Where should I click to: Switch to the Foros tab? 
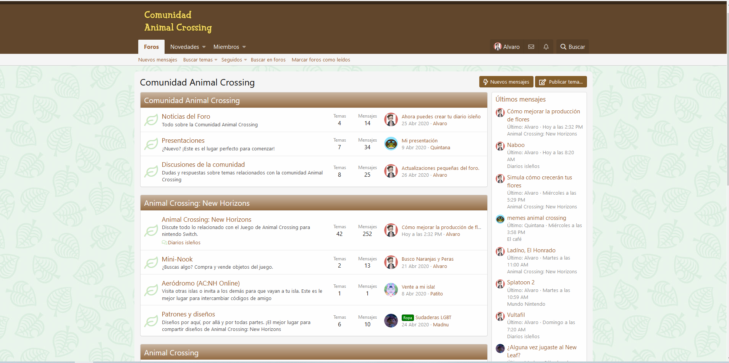click(x=151, y=47)
